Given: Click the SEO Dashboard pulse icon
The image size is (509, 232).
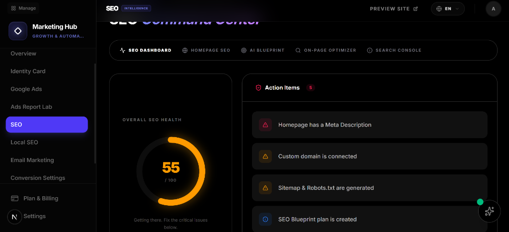Looking at the screenshot, I should click(x=122, y=50).
